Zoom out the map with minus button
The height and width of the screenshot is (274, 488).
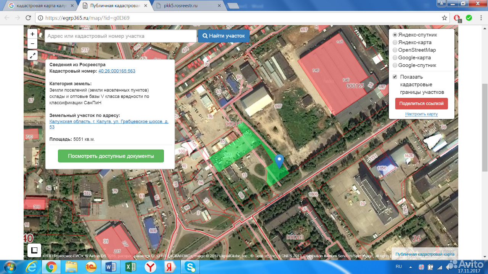coord(32,43)
